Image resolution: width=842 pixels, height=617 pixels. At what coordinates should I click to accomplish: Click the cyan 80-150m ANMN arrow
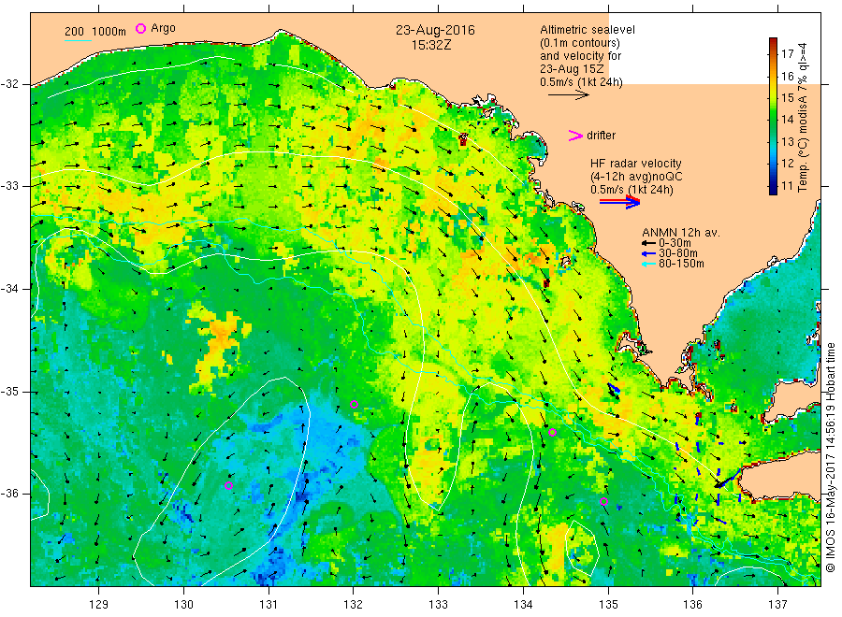click(648, 264)
